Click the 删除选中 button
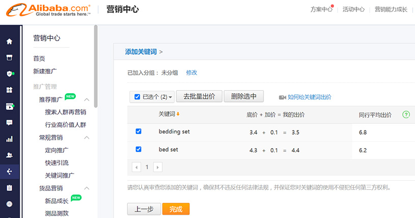The height and width of the screenshot is (218, 415). coord(244,96)
